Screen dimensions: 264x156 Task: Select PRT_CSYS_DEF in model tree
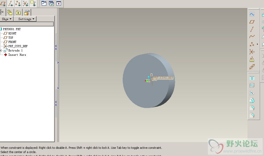tap(18, 46)
